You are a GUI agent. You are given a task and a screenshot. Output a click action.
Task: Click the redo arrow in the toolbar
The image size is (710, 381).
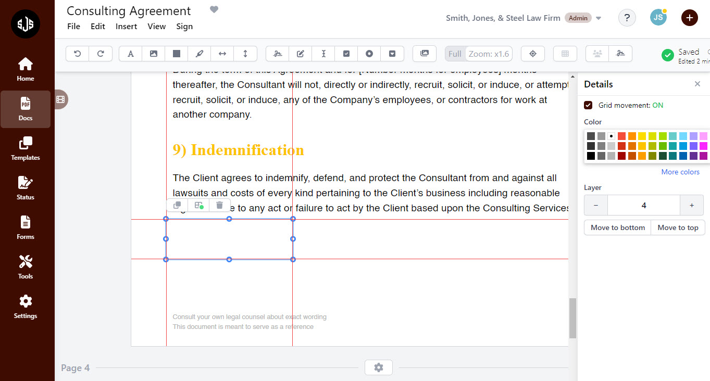pyautogui.click(x=101, y=54)
